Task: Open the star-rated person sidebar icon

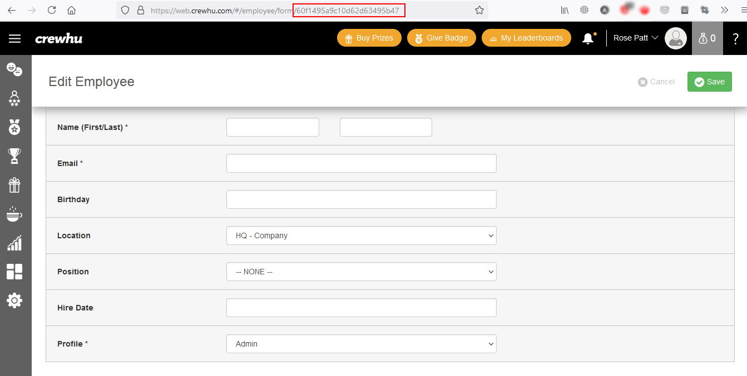Action: click(x=14, y=98)
